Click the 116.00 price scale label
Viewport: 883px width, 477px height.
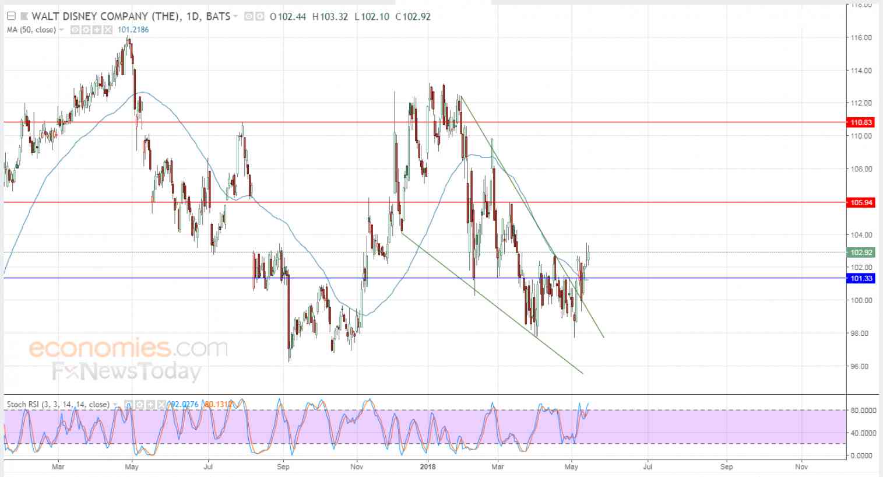point(861,37)
